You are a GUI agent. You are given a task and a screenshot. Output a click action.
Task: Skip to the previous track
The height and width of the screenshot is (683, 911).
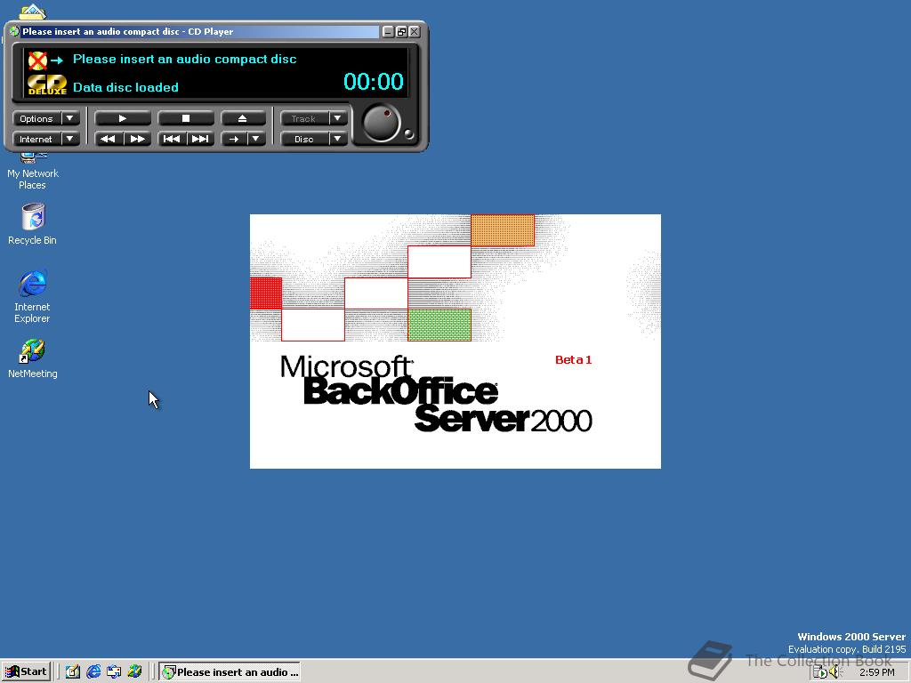coord(172,139)
